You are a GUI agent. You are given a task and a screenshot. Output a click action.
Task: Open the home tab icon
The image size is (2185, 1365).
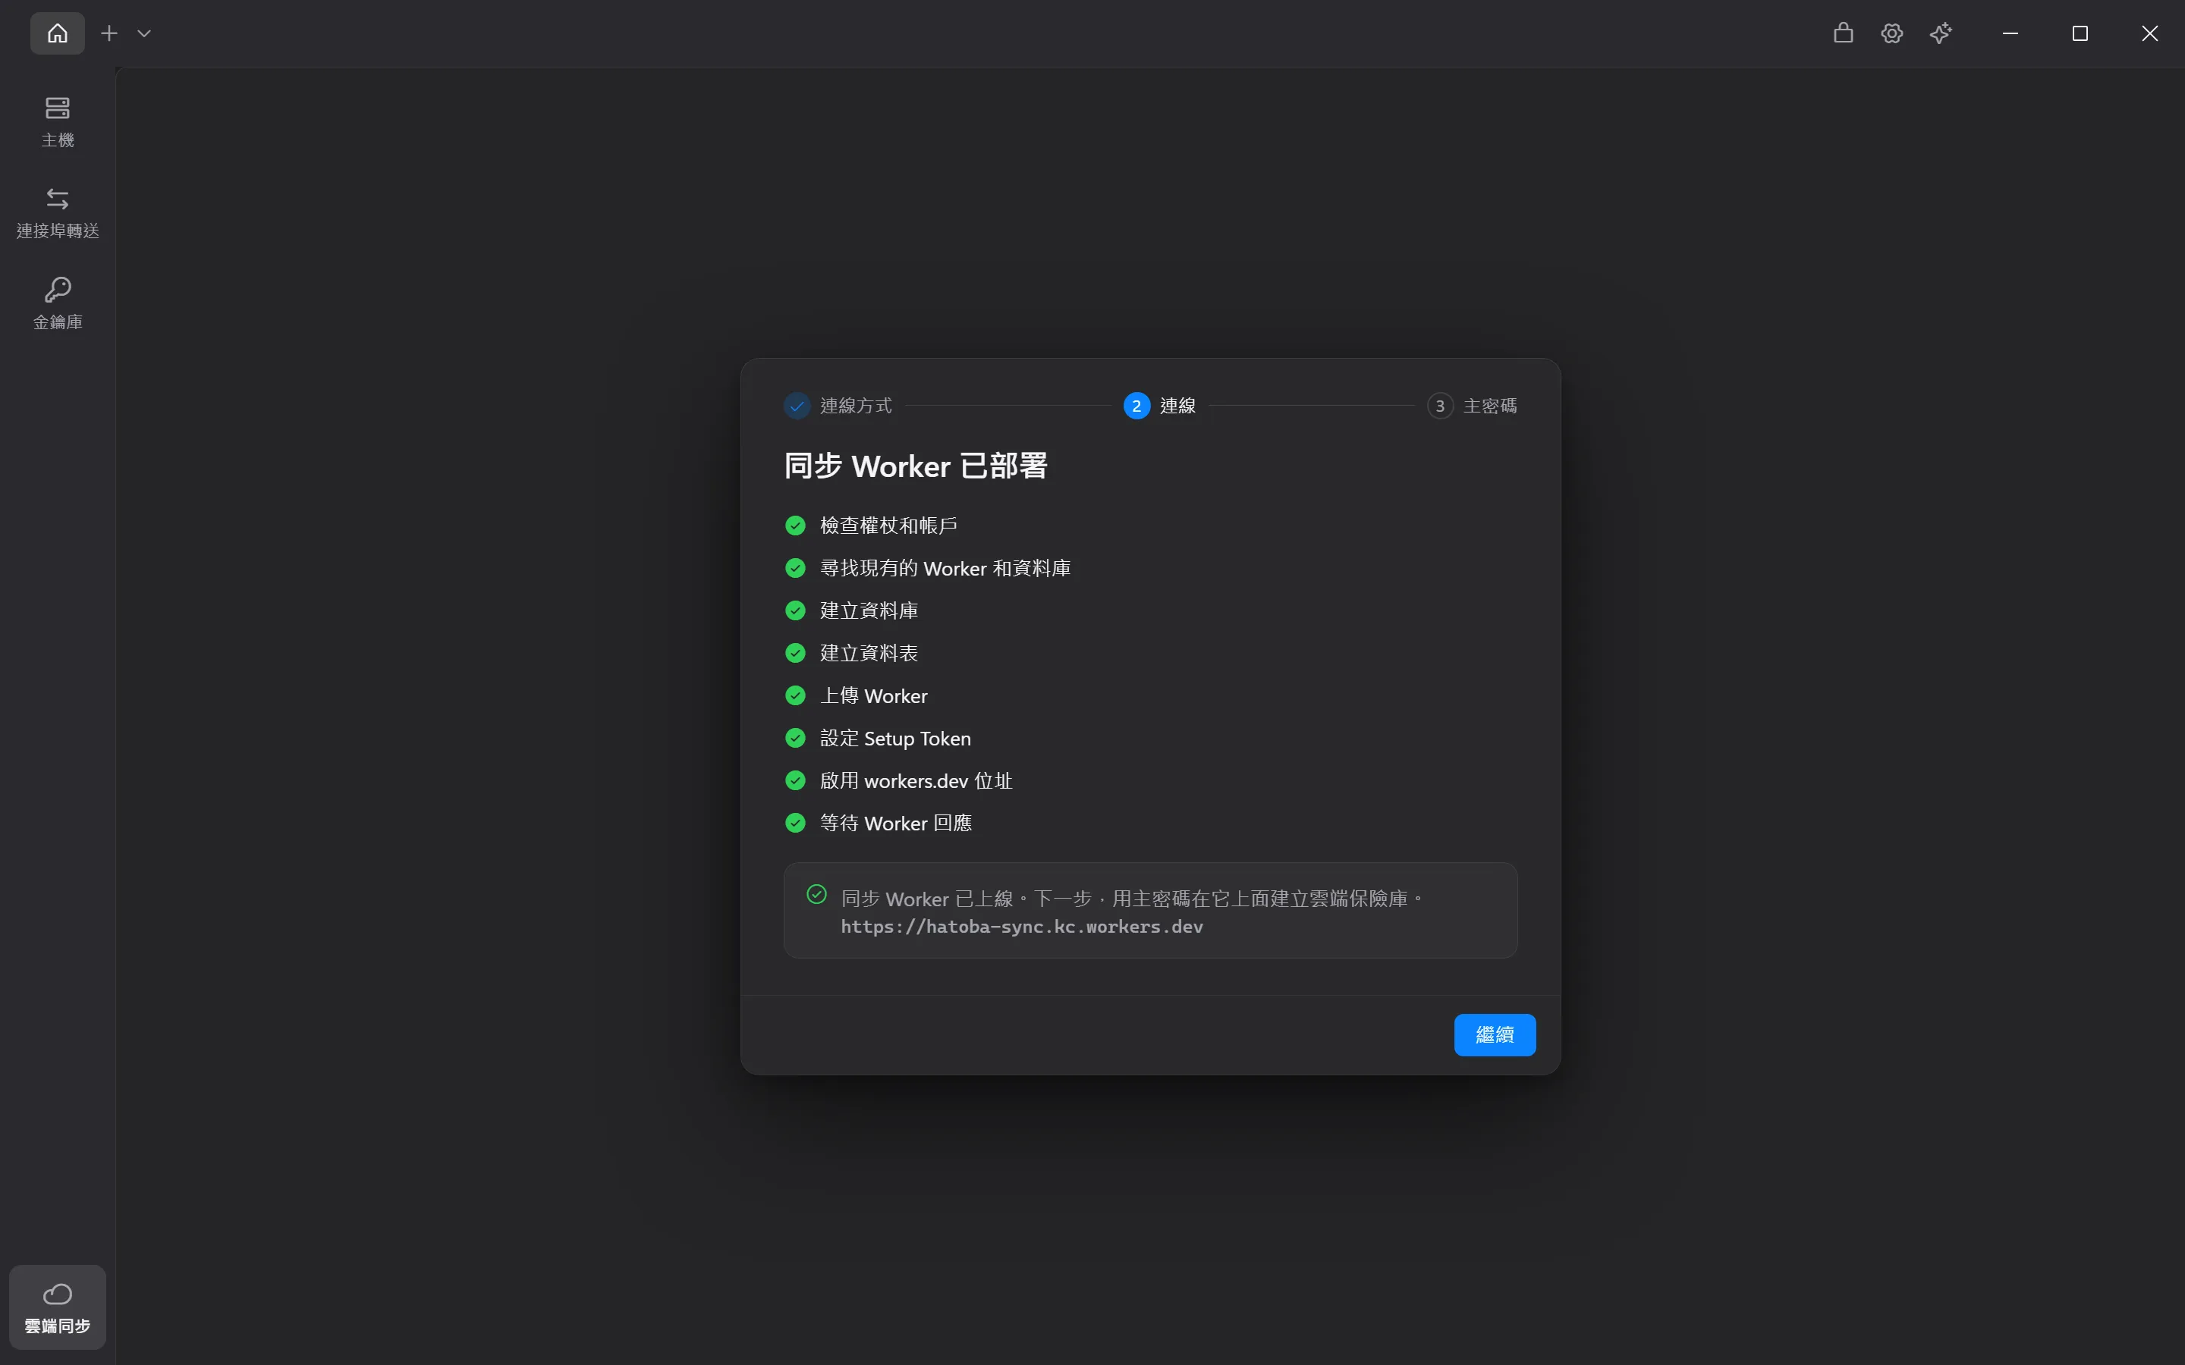[57, 33]
